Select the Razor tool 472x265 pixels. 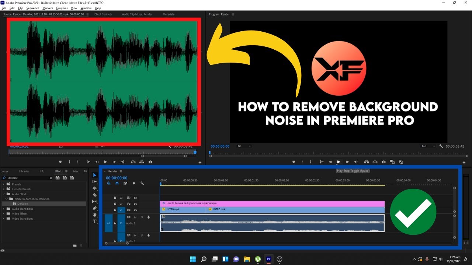(95, 195)
